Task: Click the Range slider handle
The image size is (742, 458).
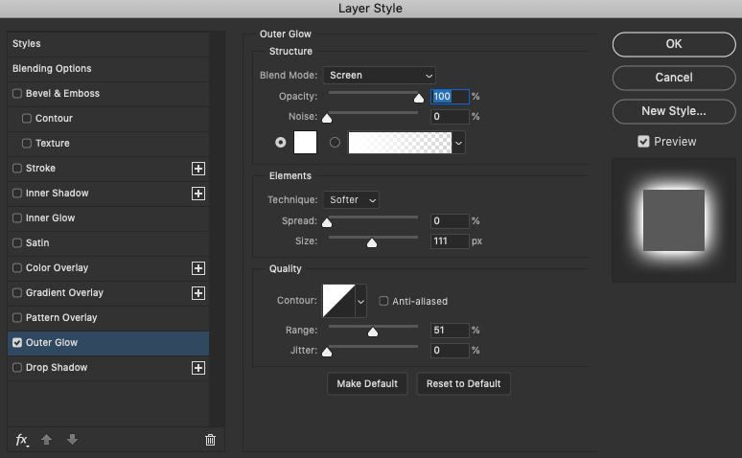Action: (373, 332)
